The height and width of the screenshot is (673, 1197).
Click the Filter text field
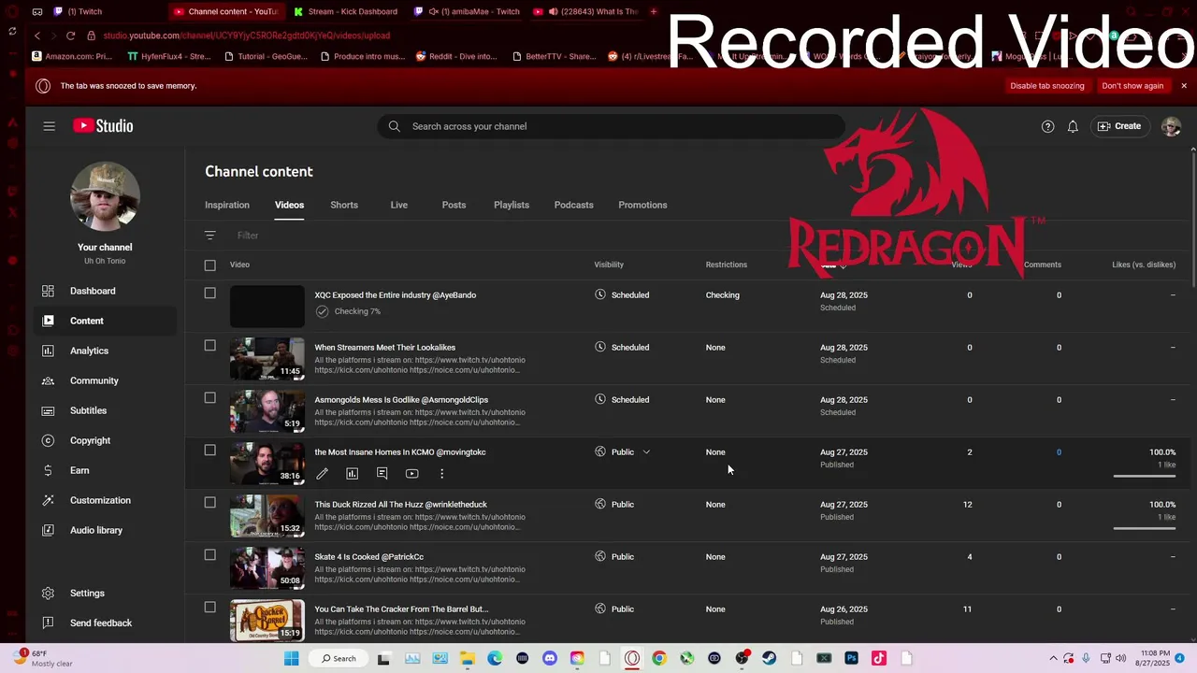click(x=248, y=236)
